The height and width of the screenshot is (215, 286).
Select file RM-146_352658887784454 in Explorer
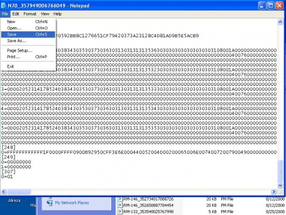click(x=148, y=206)
